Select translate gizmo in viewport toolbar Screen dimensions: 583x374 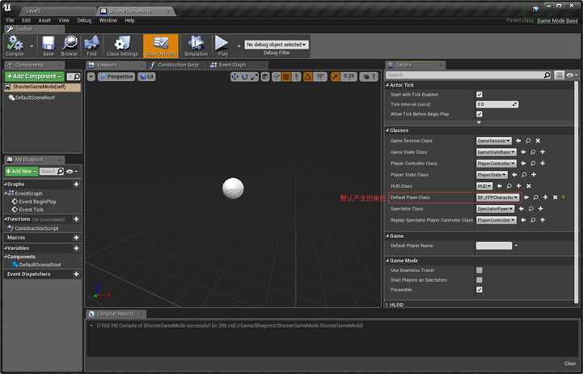pos(235,77)
